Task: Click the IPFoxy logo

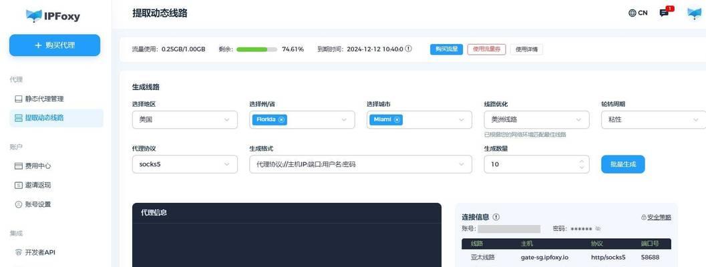Action: point(53,16)
